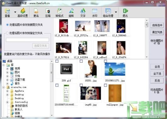
Task: Click the 退出 exit icon
Action: (x=125, y=13)
